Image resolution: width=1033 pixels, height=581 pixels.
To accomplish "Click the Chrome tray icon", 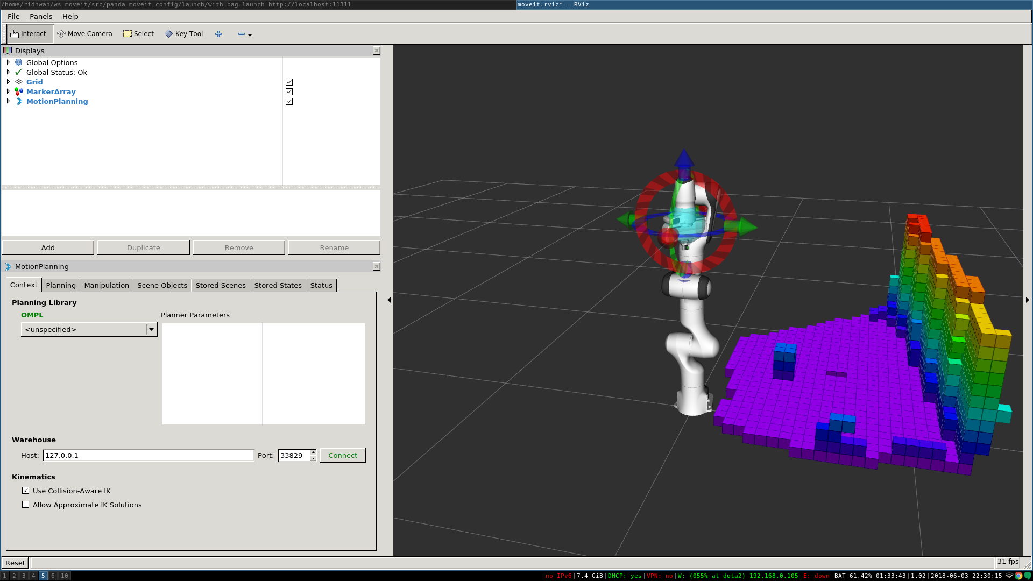I will coord(1018,576).
